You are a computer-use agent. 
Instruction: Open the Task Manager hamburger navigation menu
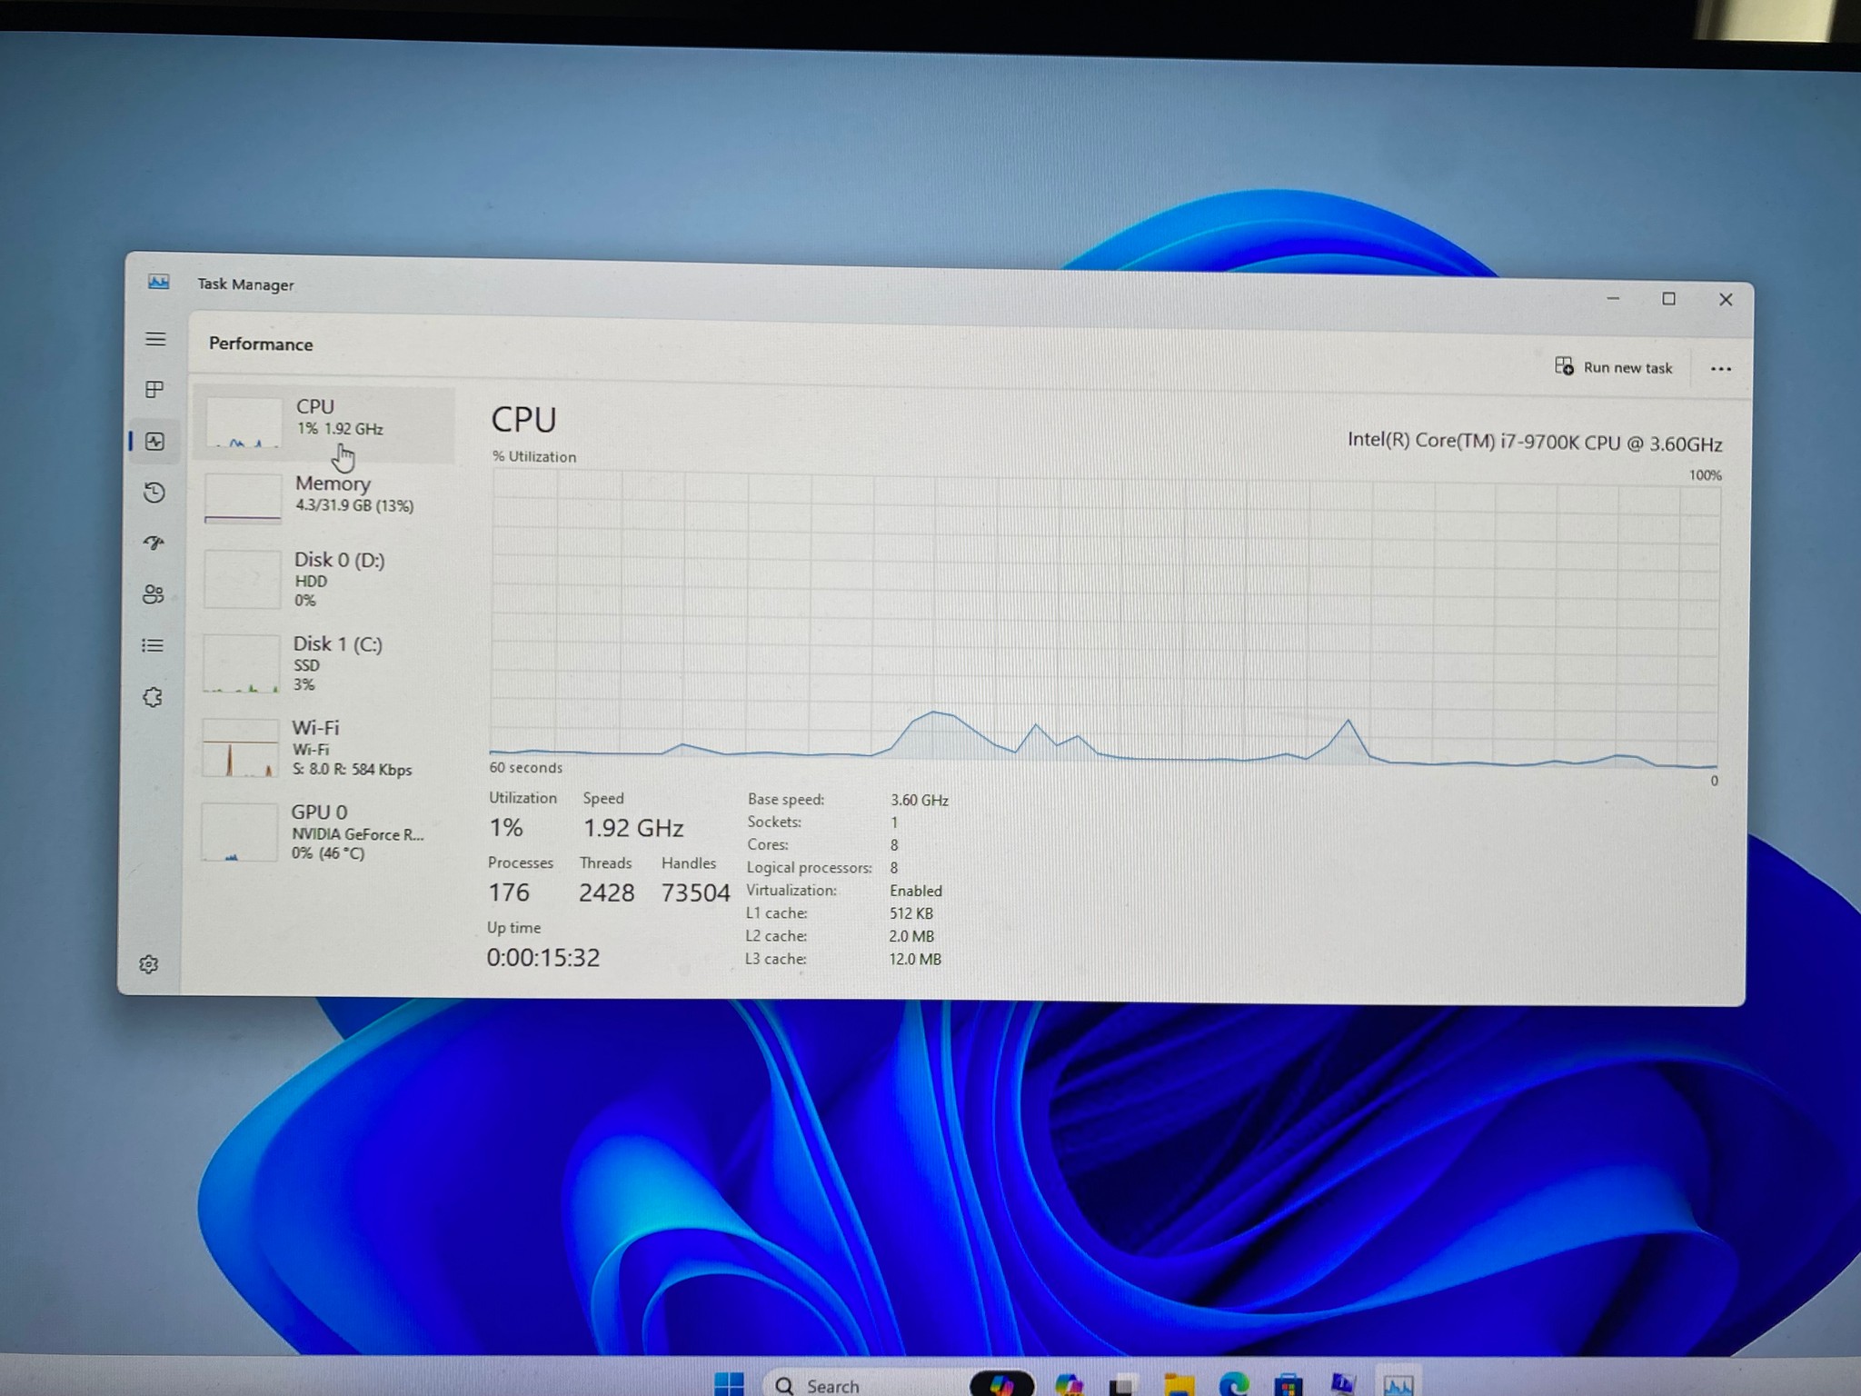[155, 339]
